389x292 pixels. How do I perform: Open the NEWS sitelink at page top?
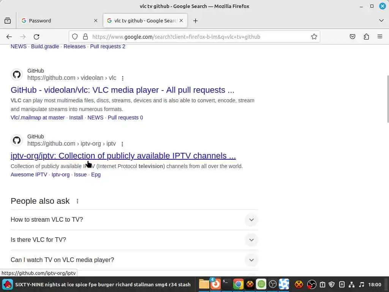[19, 46]
